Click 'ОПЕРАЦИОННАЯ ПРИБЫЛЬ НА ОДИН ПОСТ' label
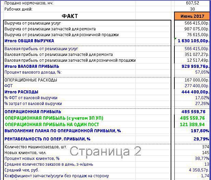 pos(52,124)
